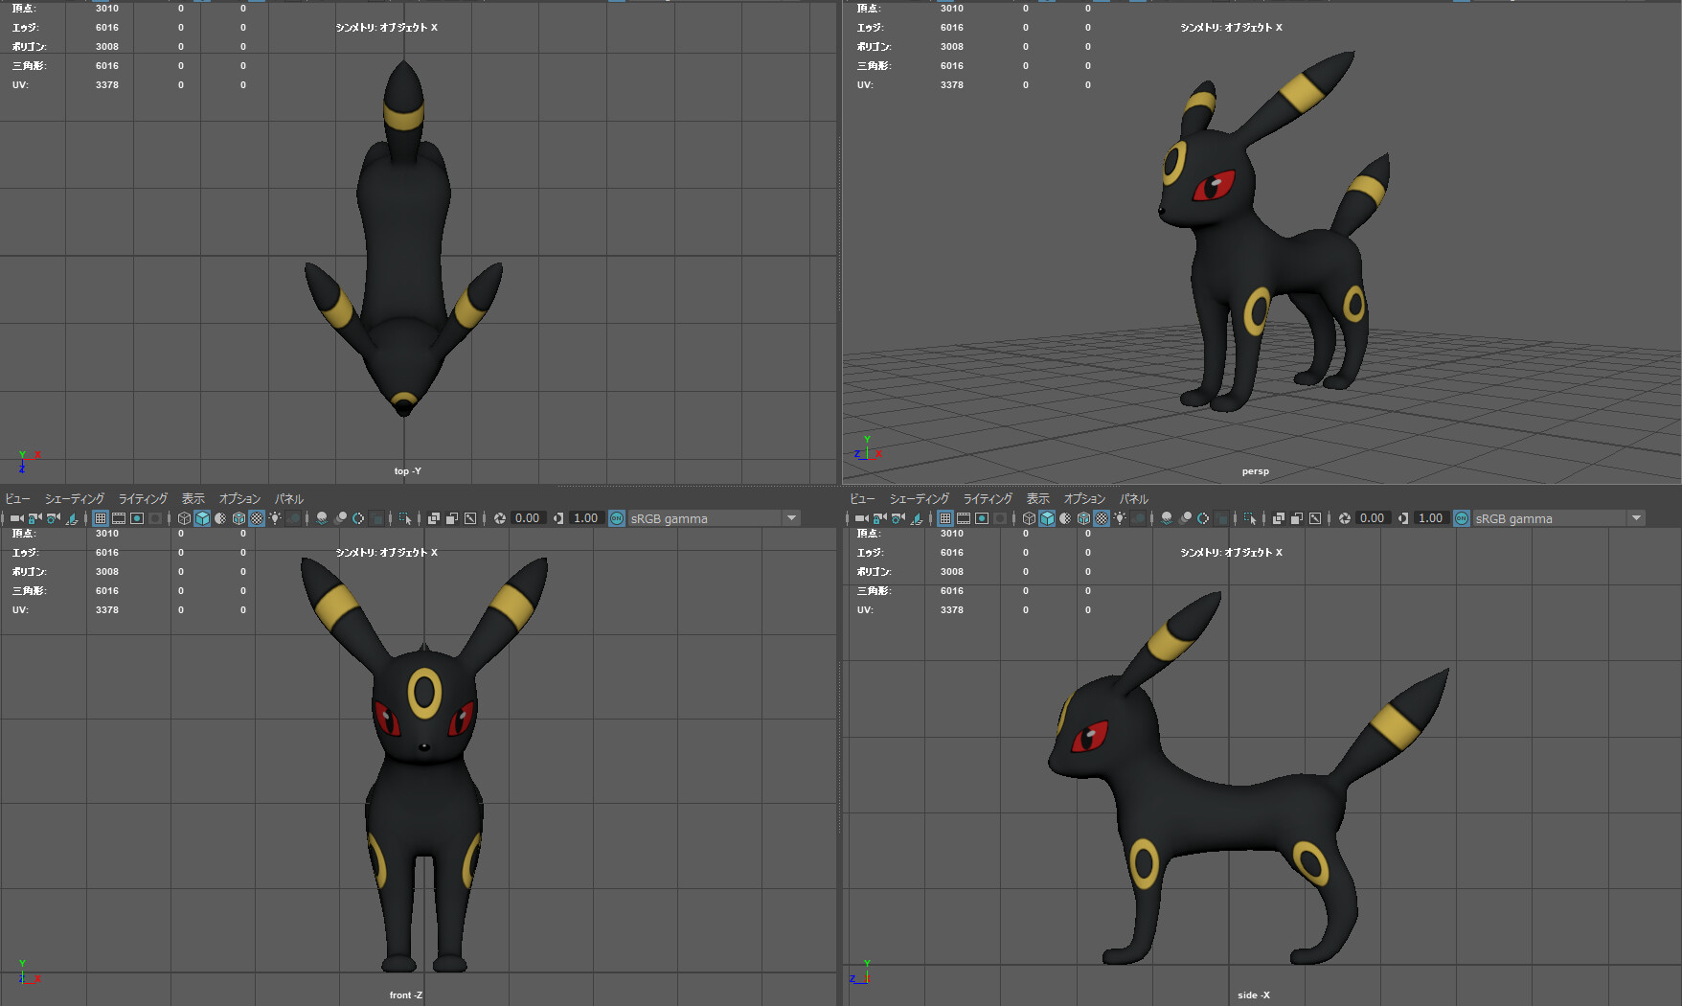1682x1006 pixels.
Task: Click Isolate Select icon in side view panel
Action: point(1250,518)
